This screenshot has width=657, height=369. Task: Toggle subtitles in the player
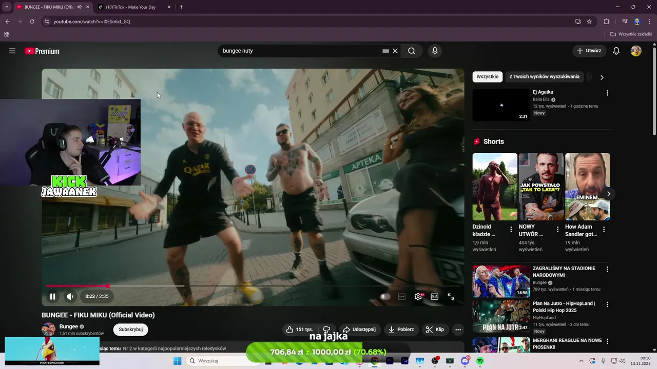tap(402, 296)
